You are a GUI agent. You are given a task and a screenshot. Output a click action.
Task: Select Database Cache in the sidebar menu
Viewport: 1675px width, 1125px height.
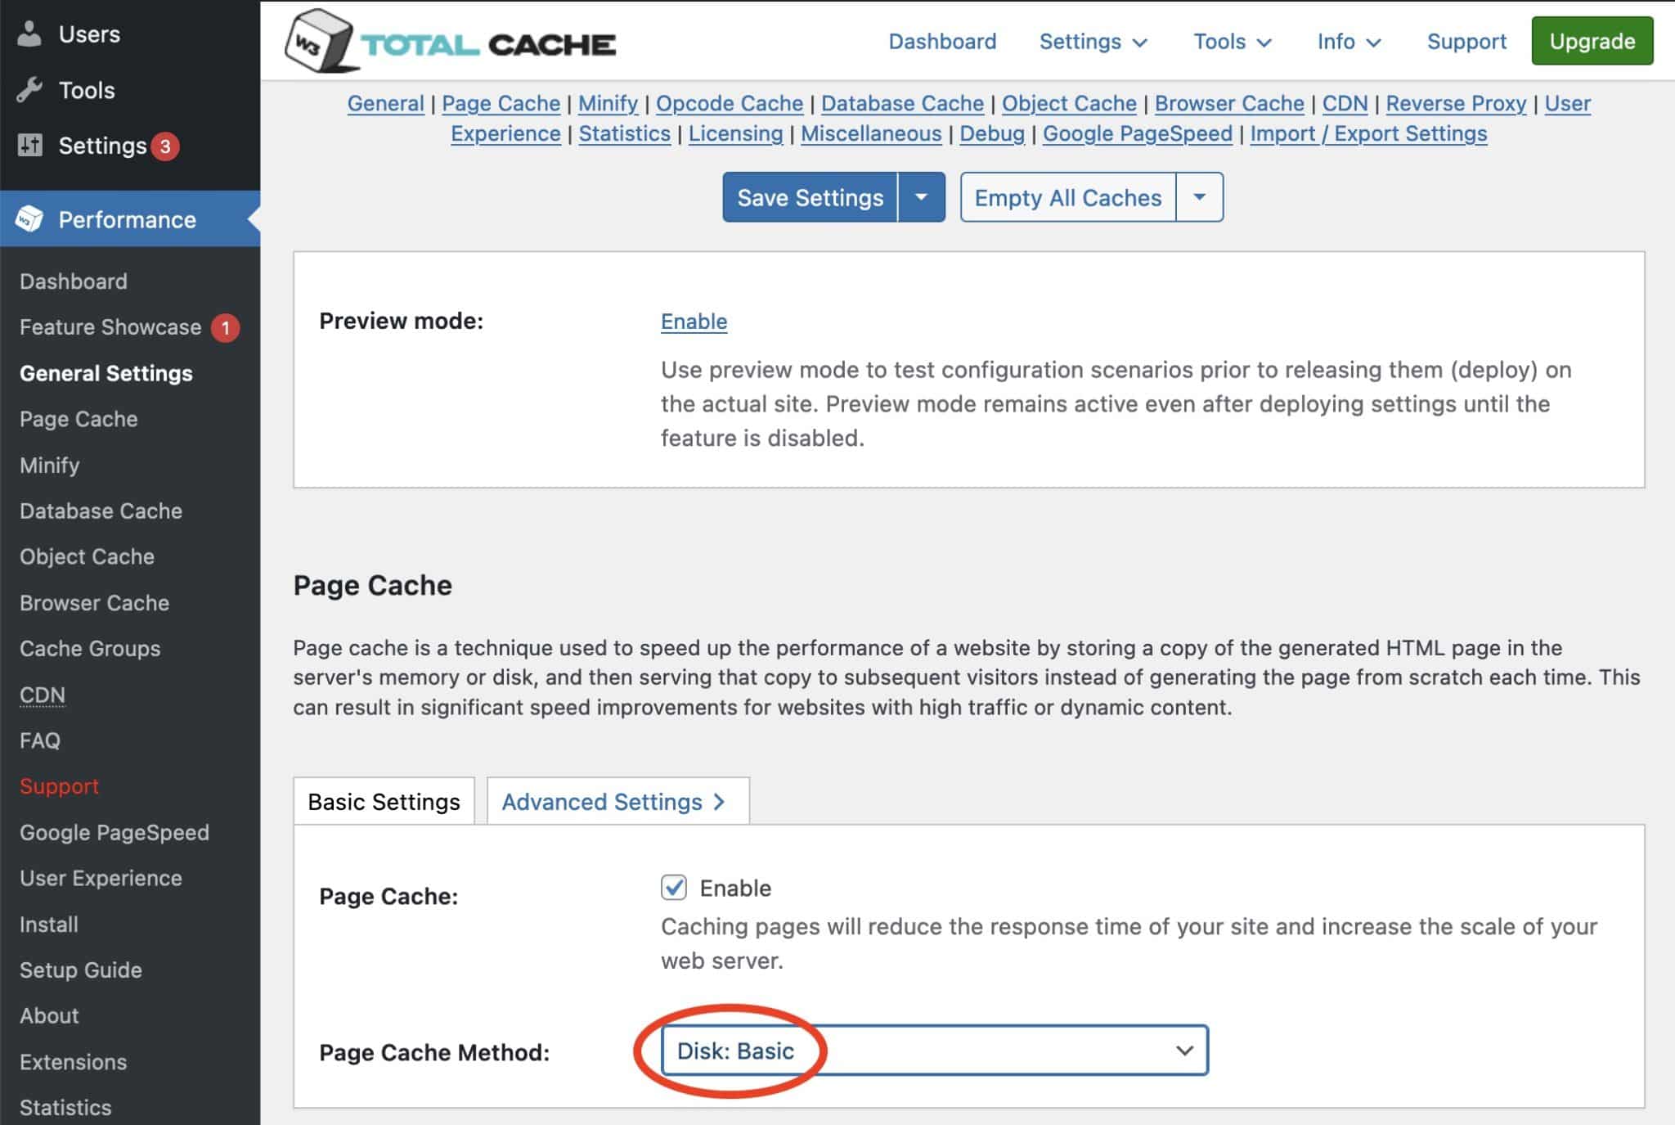pyautogui.click(x=101, y=511)
